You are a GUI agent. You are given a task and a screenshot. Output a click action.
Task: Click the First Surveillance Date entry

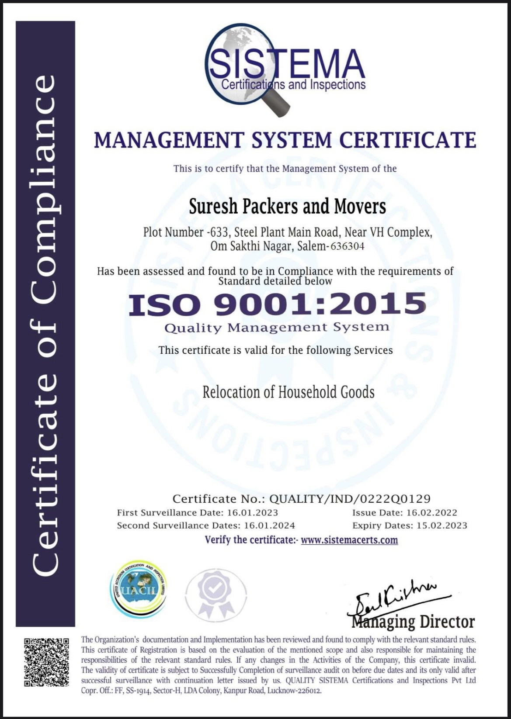(197, 513)
